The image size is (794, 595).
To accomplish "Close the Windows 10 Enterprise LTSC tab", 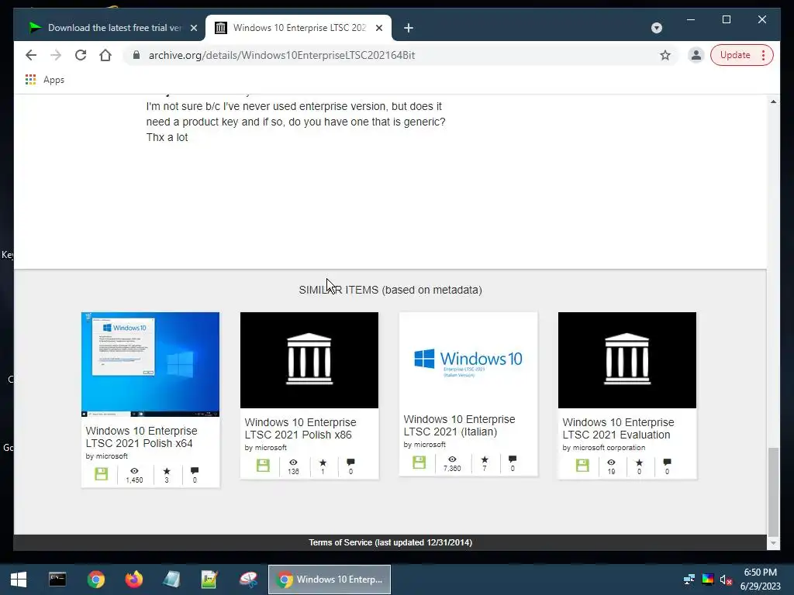I will [378, 28].
